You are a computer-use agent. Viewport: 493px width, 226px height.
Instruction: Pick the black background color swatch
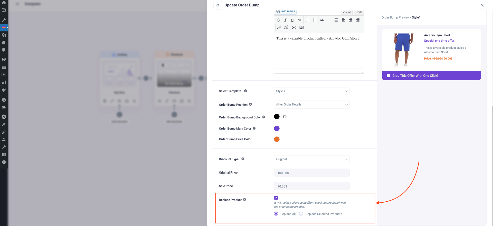coord(277,116)
